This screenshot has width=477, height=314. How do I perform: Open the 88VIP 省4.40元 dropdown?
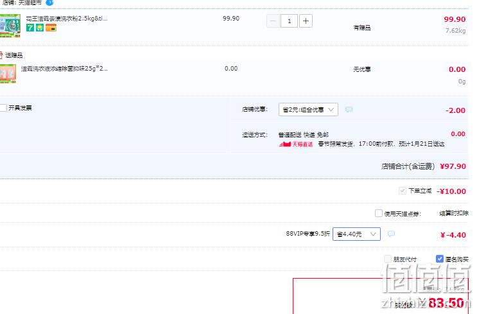356,234
